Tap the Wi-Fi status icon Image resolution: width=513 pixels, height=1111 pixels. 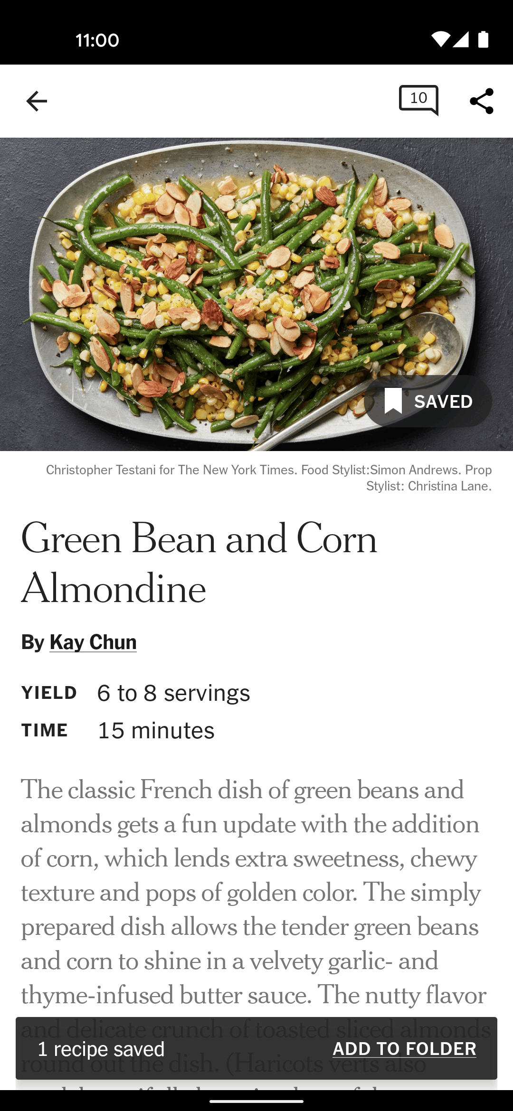440,40
